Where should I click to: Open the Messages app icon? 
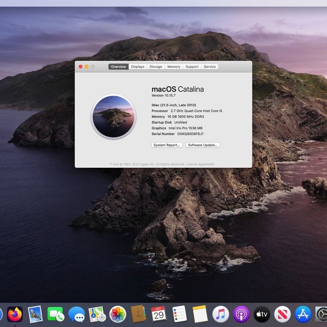tap(77, 314)
